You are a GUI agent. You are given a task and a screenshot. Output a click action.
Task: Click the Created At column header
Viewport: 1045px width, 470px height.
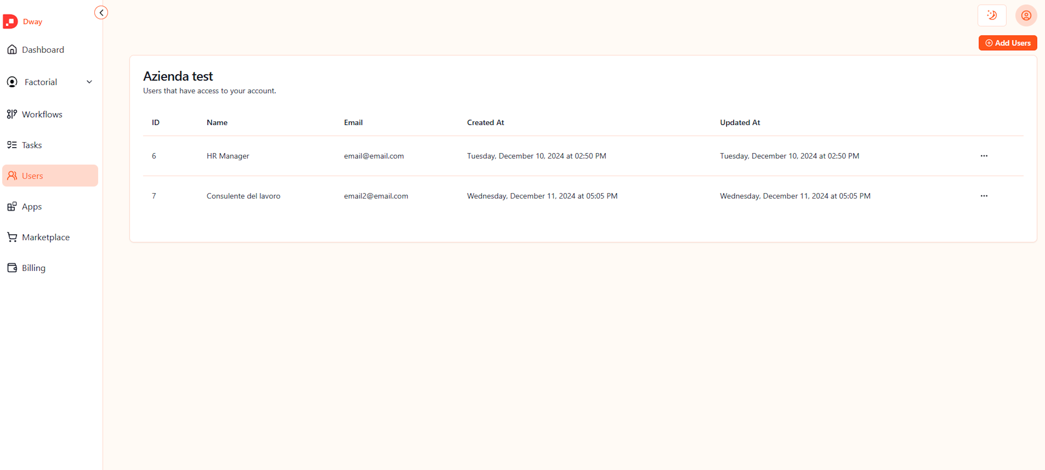pyautogui.click(x=485, y=122)
